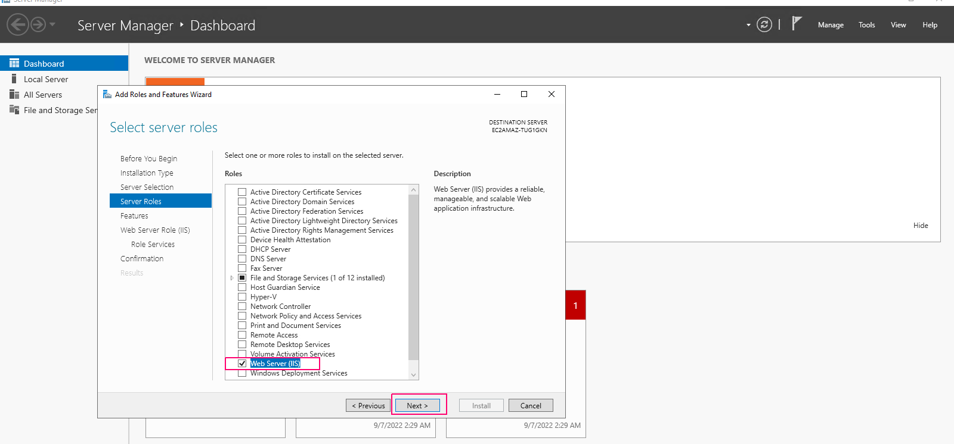Viewport: 954px width, 444px height.
Task: Select Dashboard in the left sidebar
Action: (64, 63)
